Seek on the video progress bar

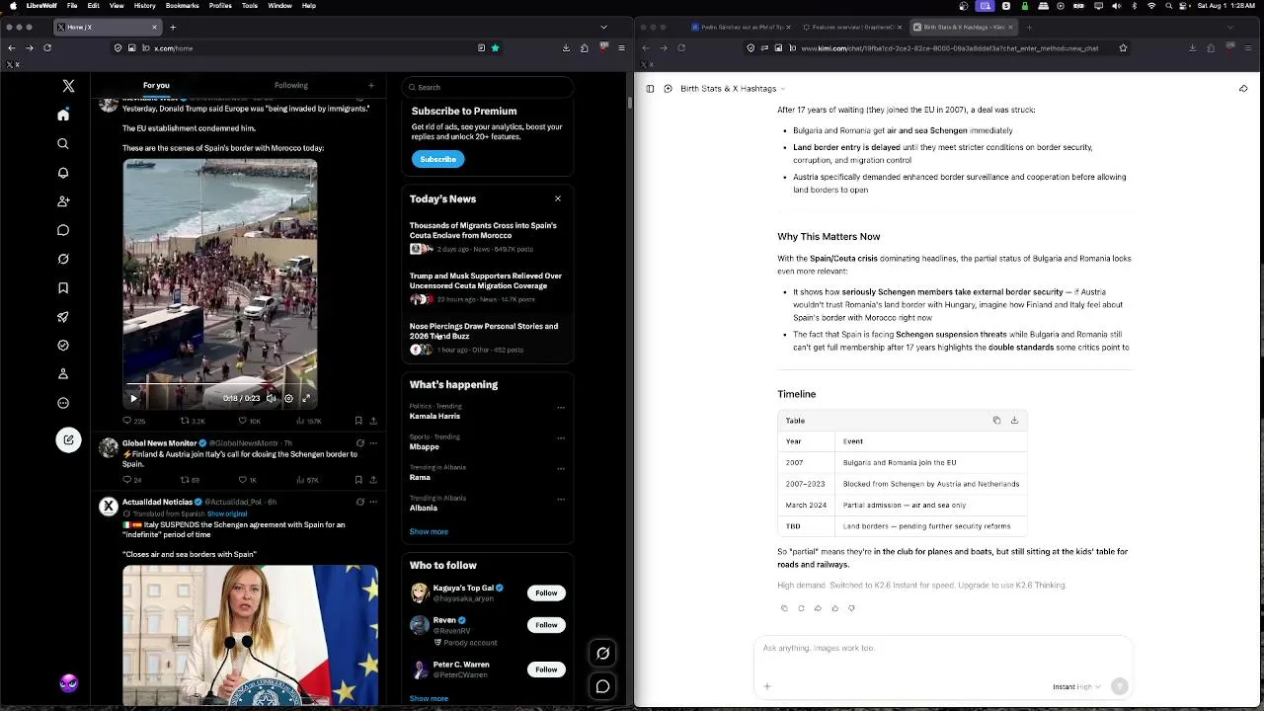[220, 384]
